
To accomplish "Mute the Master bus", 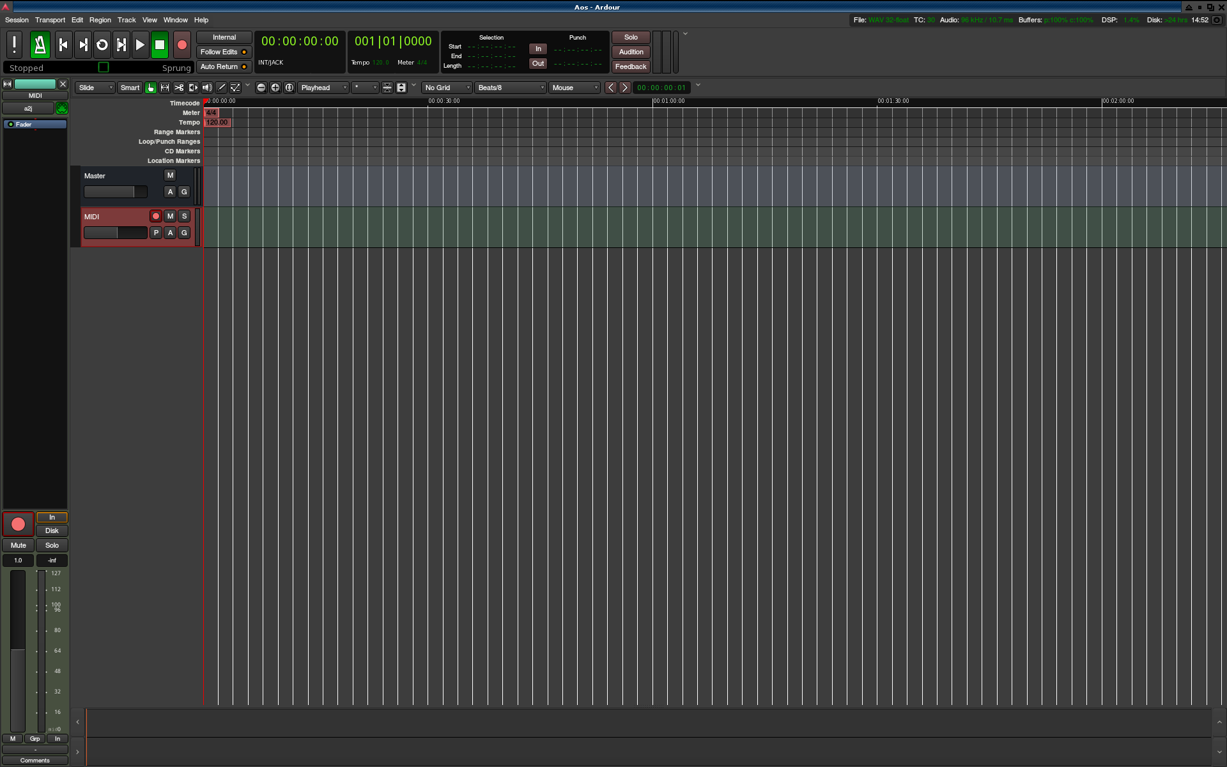I will tap(170, 175).
